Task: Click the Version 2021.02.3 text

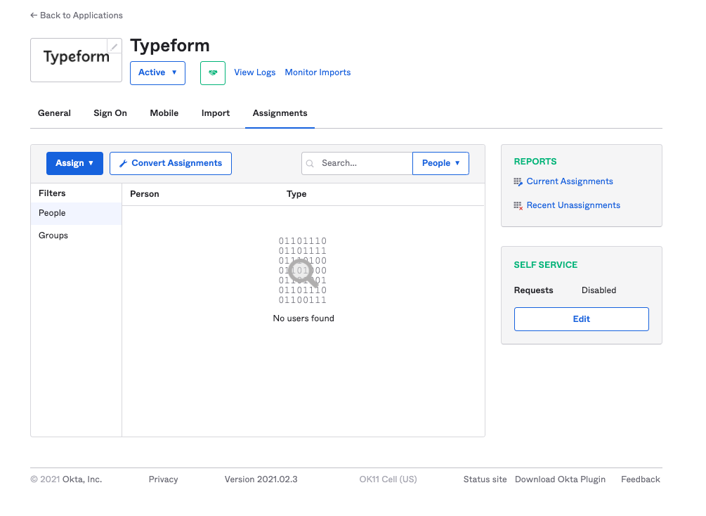Action: (x=261, y=479)
